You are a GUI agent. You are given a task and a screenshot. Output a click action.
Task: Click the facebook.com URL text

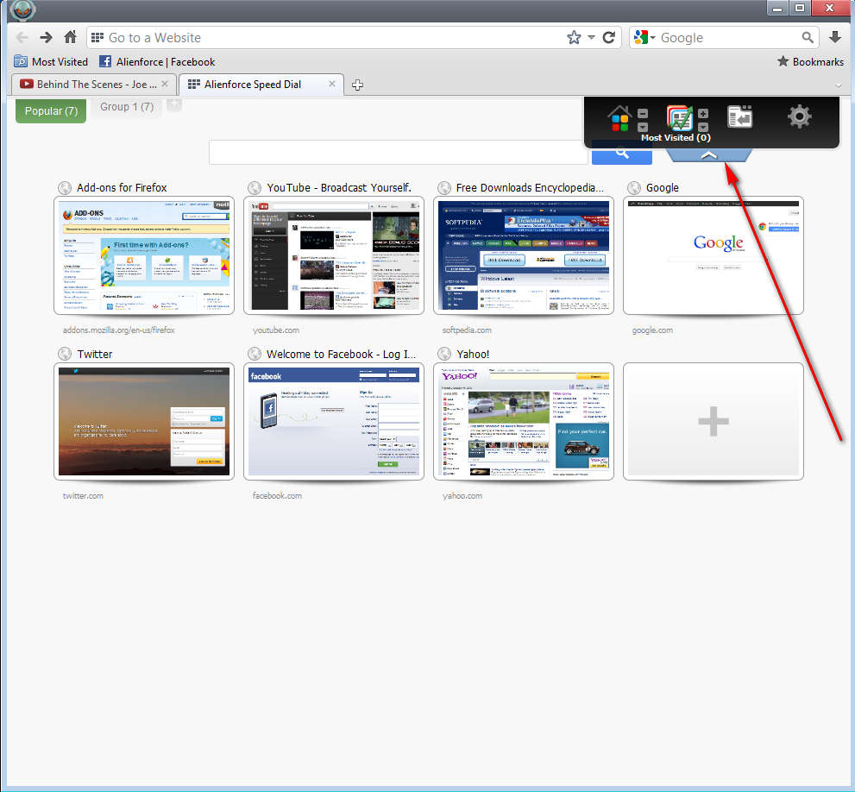point(277,496)
